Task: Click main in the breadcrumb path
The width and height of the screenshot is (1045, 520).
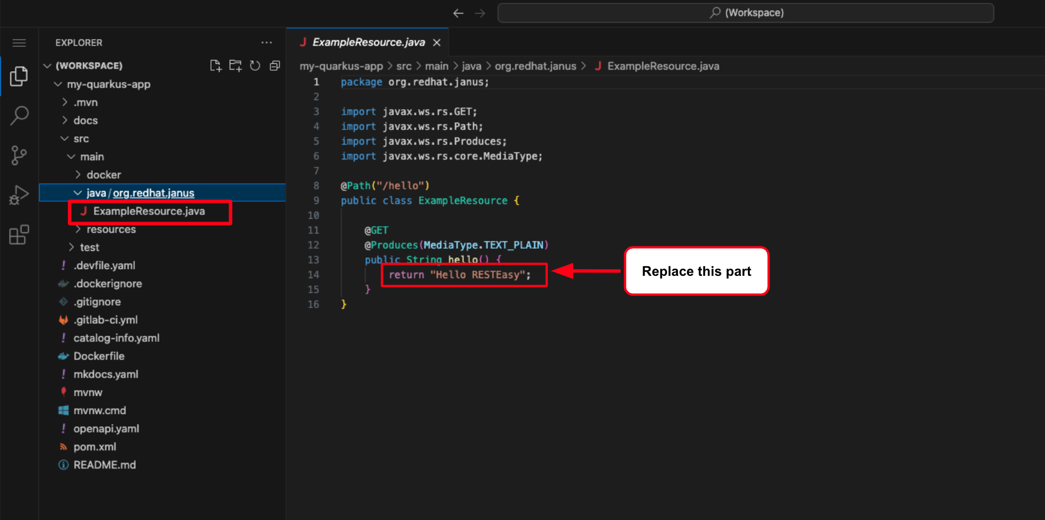Action: [x=437, y=66]
